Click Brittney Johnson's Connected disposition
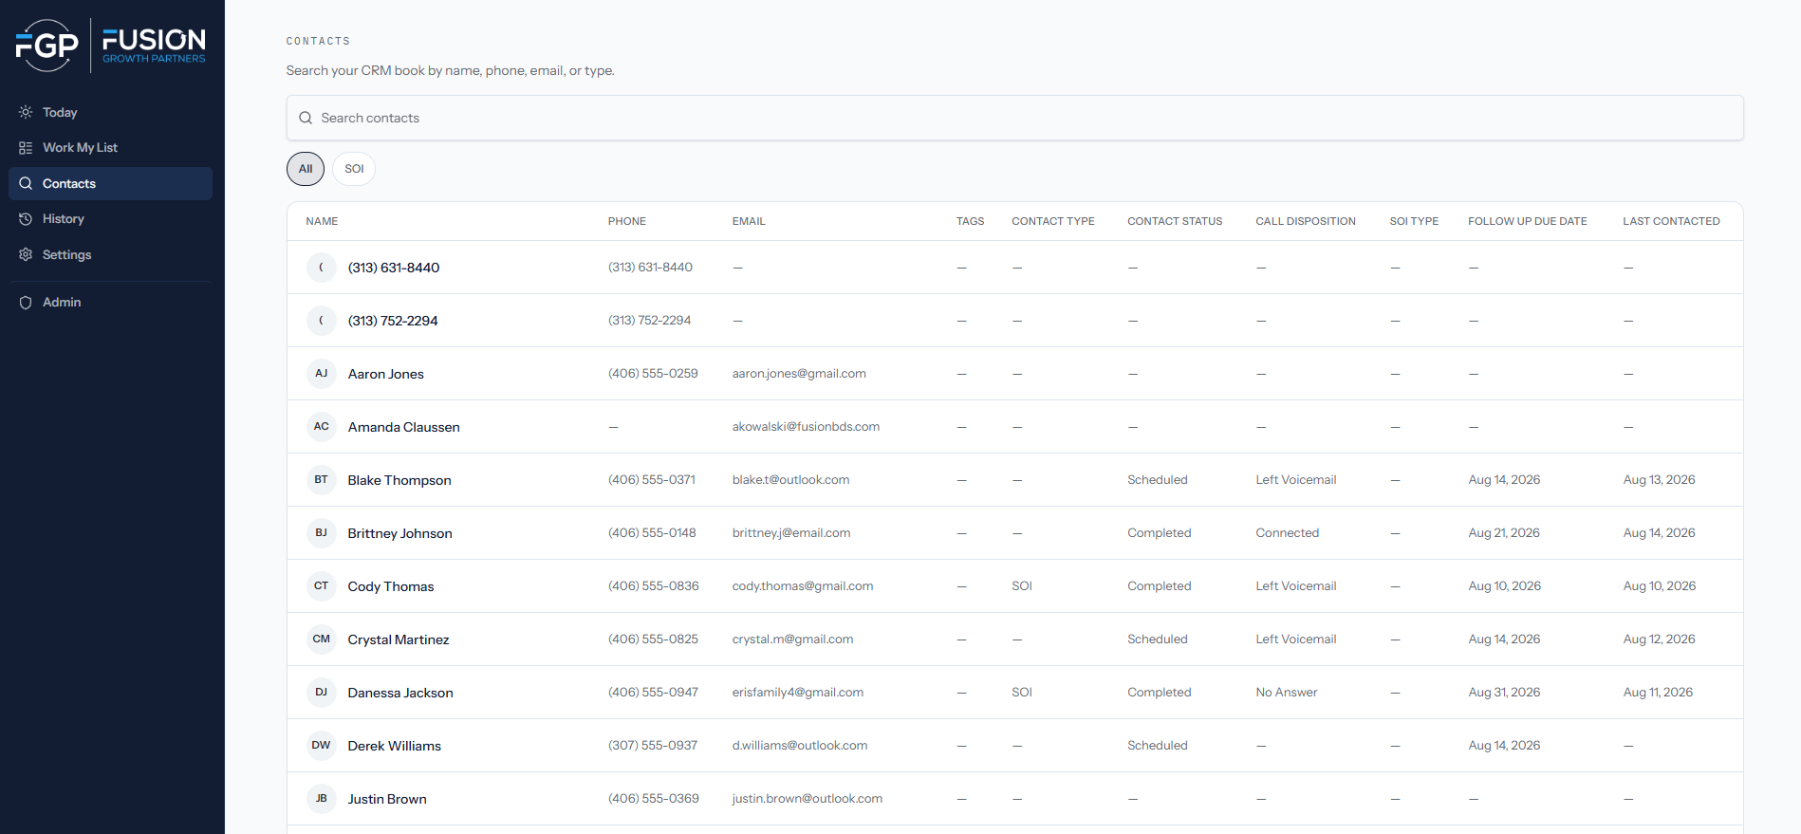Viewport: 1801px width, 834px height. click(1288, 533)
